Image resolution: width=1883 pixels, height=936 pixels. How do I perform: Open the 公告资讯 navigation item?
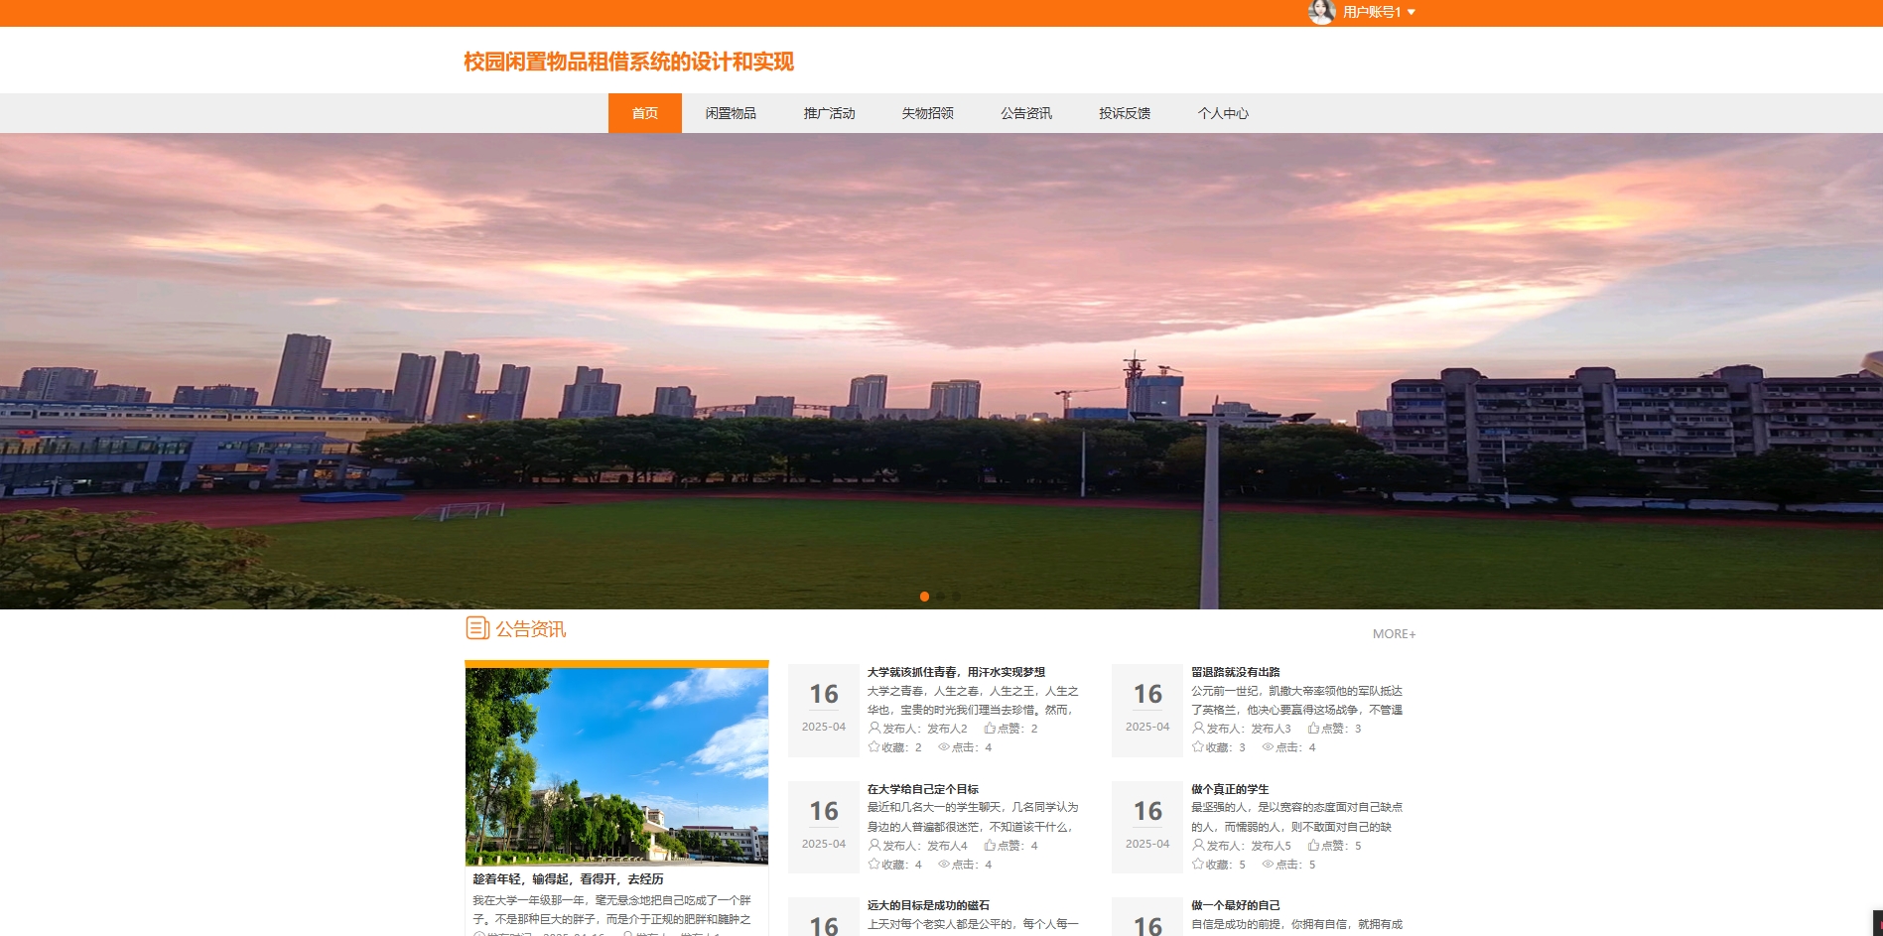1026,113
